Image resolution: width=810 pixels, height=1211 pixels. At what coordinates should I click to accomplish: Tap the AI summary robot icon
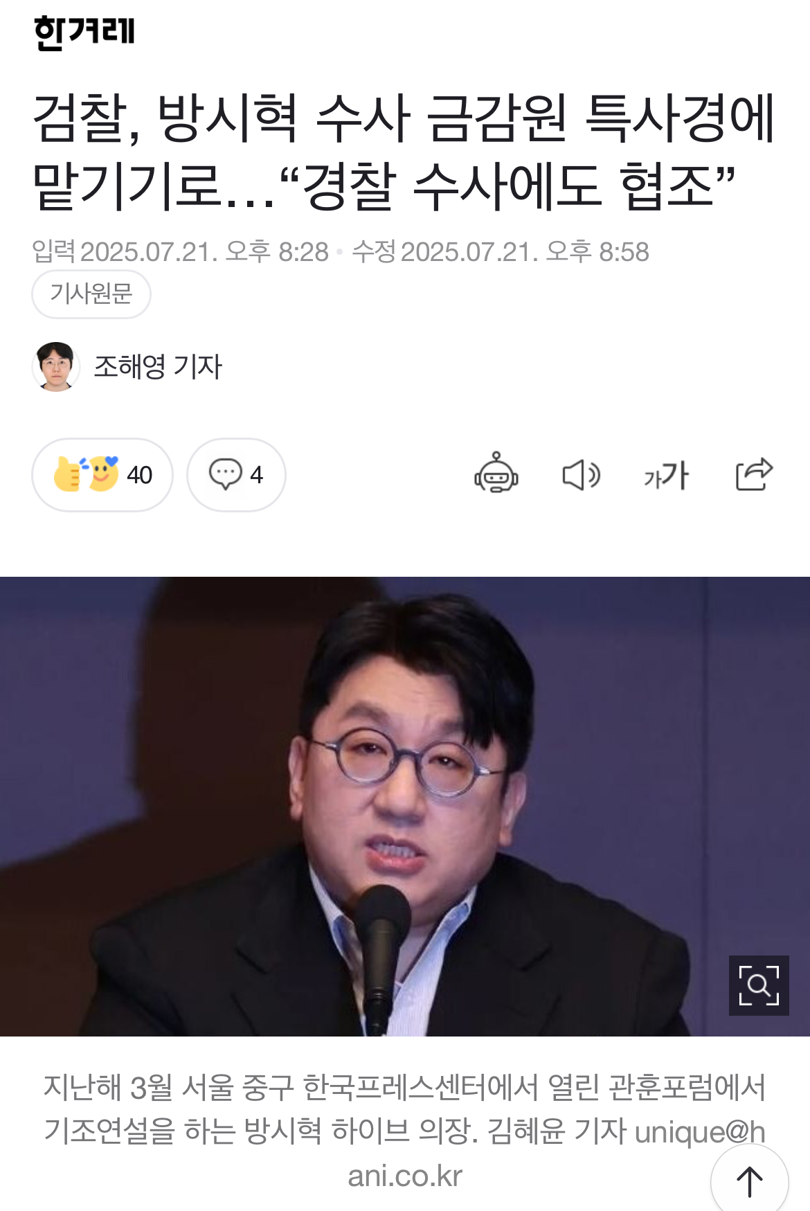[x=496, y=474]
